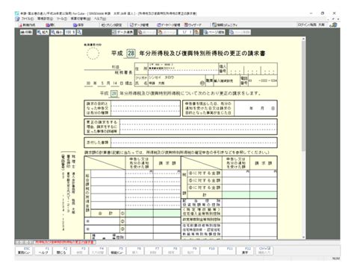
Task: Open the 情報コミュニティ toolbar button
Action: (225, 25)
